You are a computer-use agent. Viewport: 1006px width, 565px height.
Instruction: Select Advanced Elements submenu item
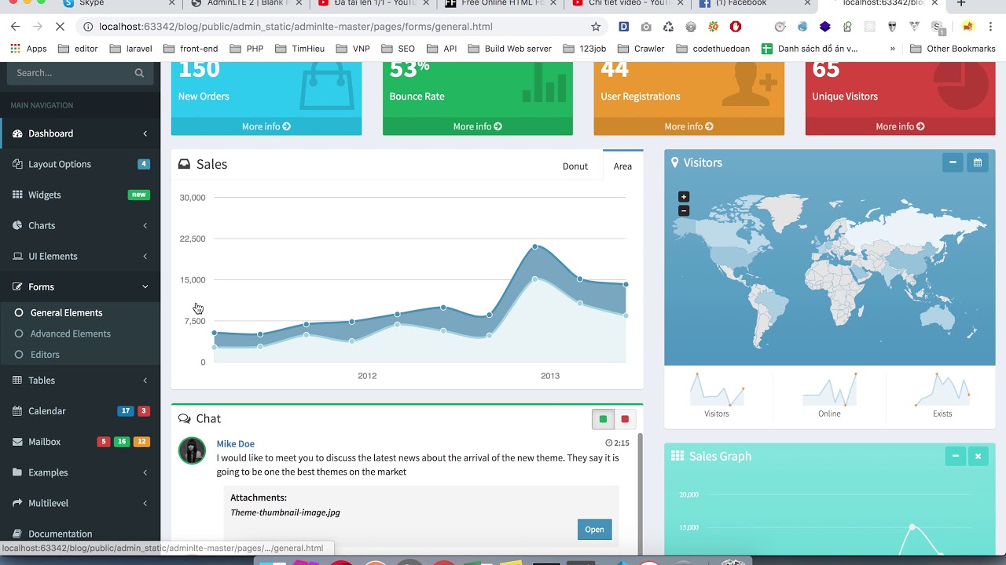[70, 334]
